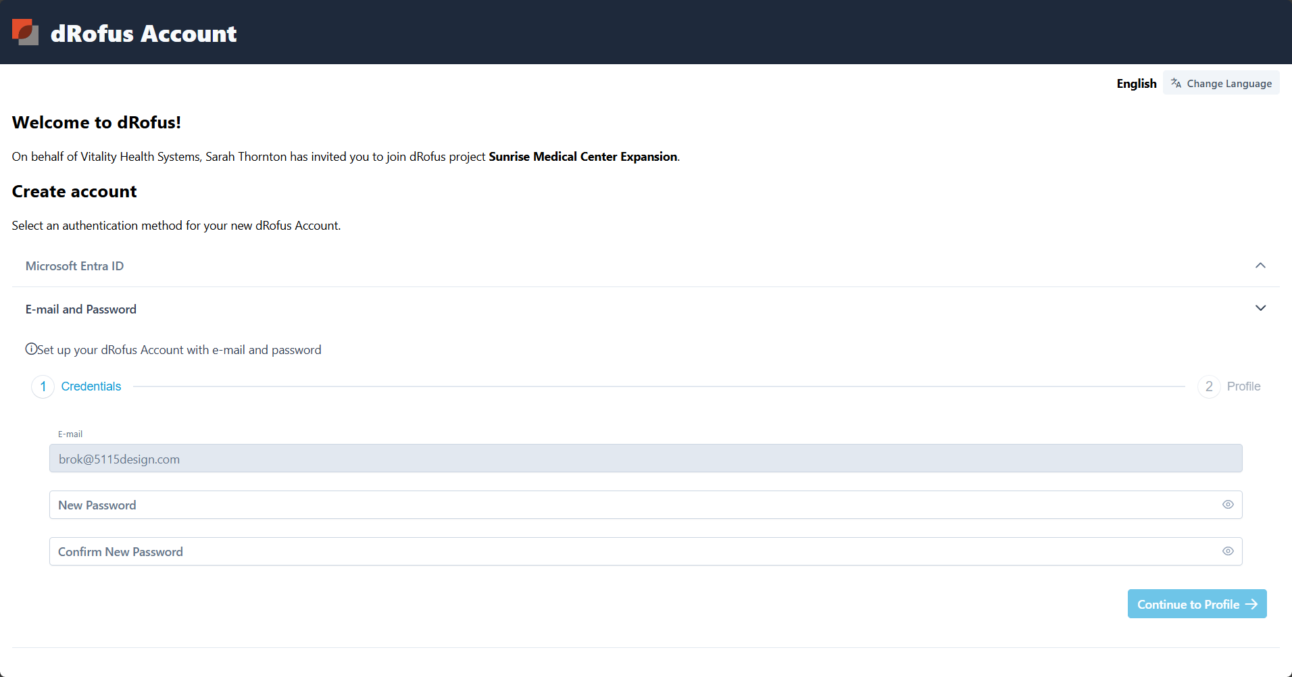The width and height of the screenshot is (1292, 677).
Task: Click the info icon beside setup description
Action: [x=31, y=349]
